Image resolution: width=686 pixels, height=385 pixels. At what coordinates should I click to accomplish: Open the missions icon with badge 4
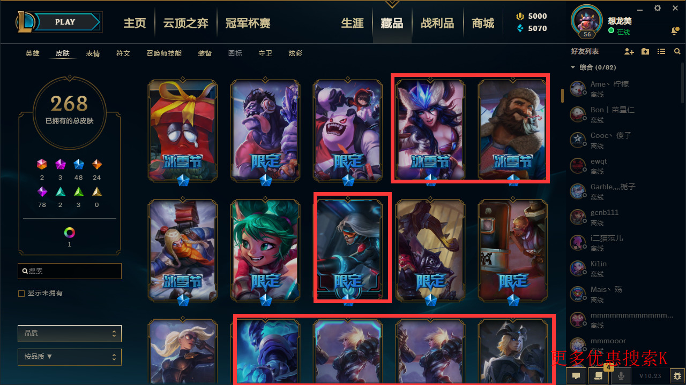(x=599, y=375)
